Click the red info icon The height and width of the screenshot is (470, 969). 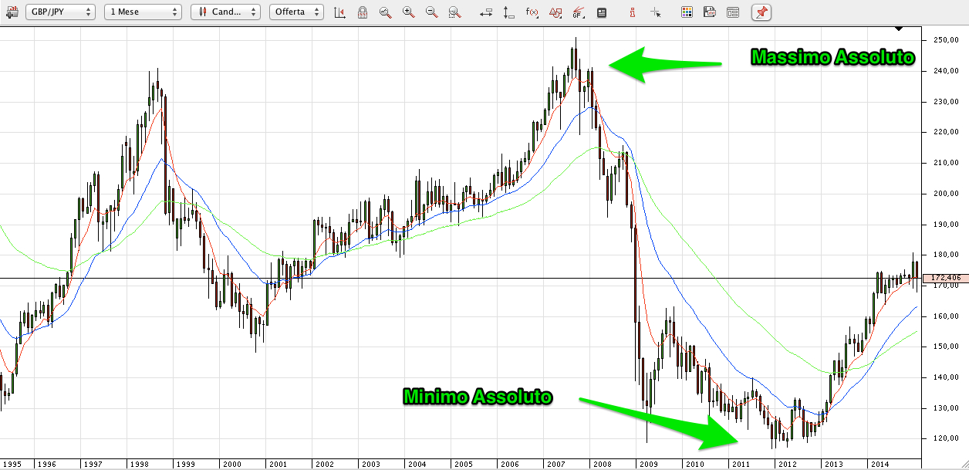(x=633, y=12)
